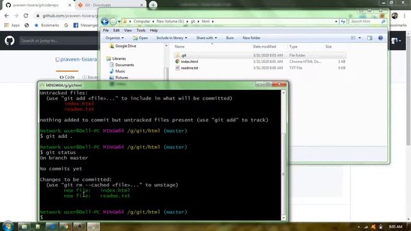Click the New folder button
This screenshot has width=411, height=231.
coord(251,38)
